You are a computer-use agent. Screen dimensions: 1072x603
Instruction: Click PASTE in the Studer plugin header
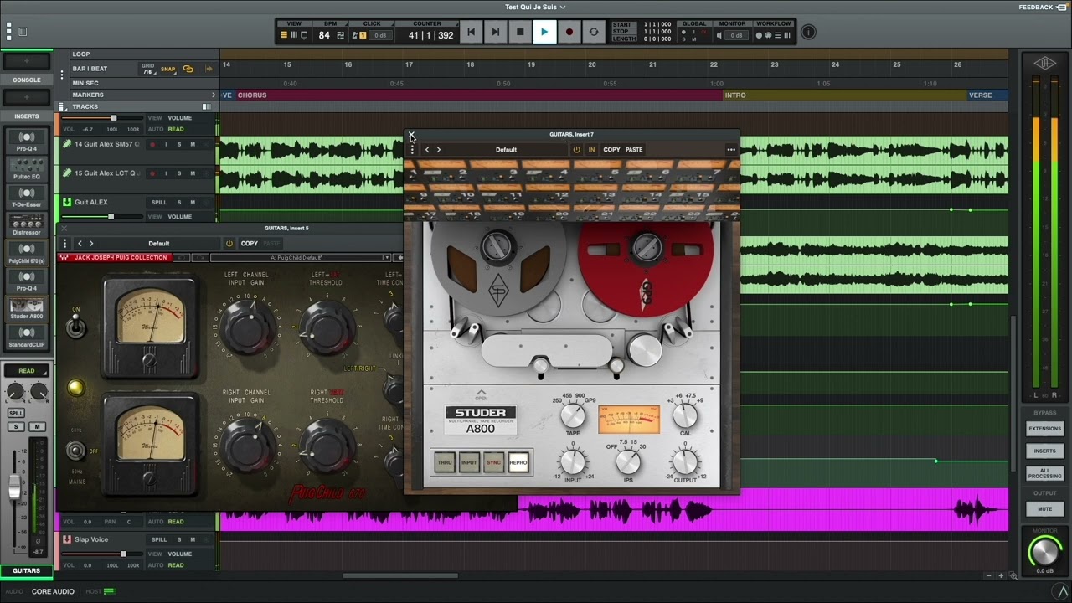(634, 150)
